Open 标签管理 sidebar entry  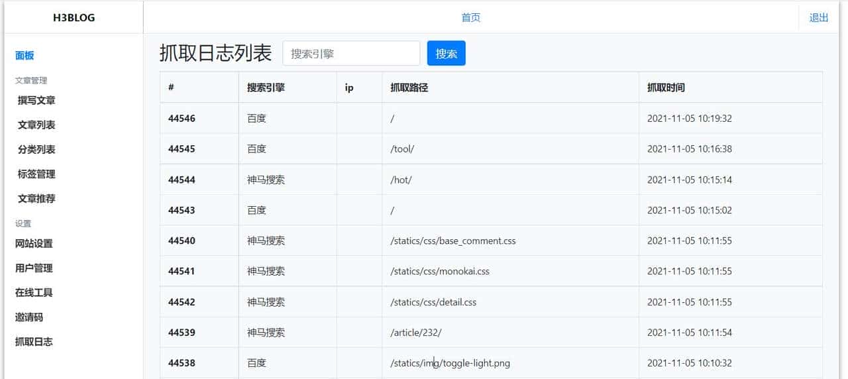[36, 174]
